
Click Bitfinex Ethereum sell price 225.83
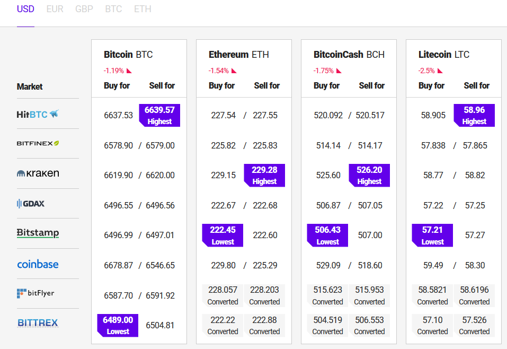coord(265,145)
